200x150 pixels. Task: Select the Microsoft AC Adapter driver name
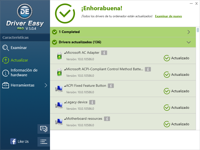point(83,52)
